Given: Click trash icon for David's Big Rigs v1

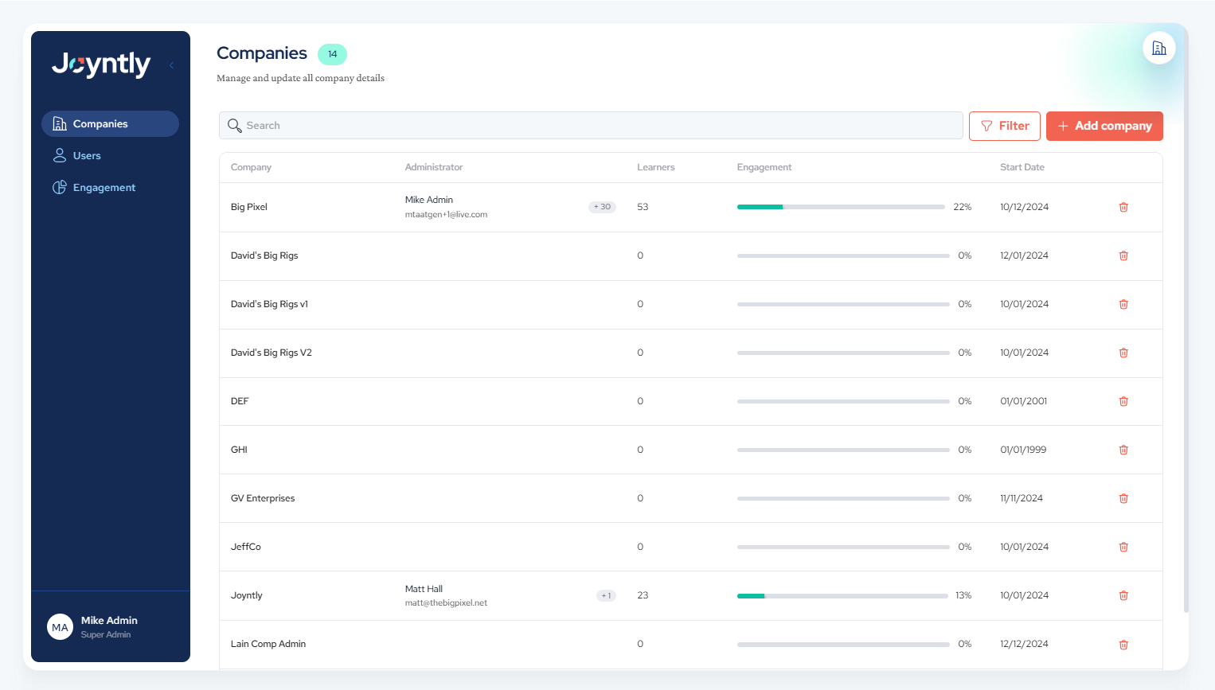Looking at the screenshot, I should pyautogui.click(x=1123, y=304).
